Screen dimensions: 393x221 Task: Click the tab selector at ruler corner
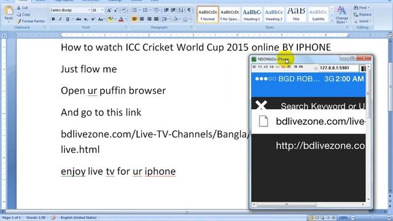click(x=4, y=36)
